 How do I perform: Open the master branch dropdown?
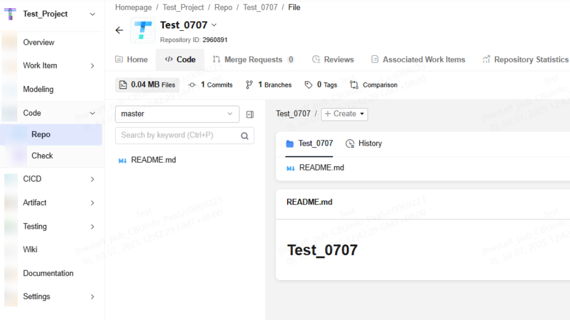[177, 114]
